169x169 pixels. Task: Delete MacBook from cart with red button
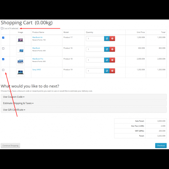(x=112, y=49)
